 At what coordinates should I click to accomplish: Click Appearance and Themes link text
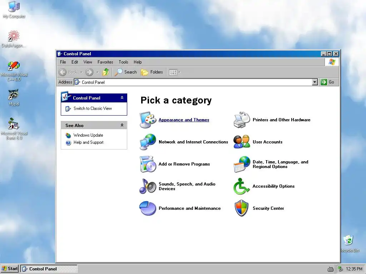click(184, 120)
